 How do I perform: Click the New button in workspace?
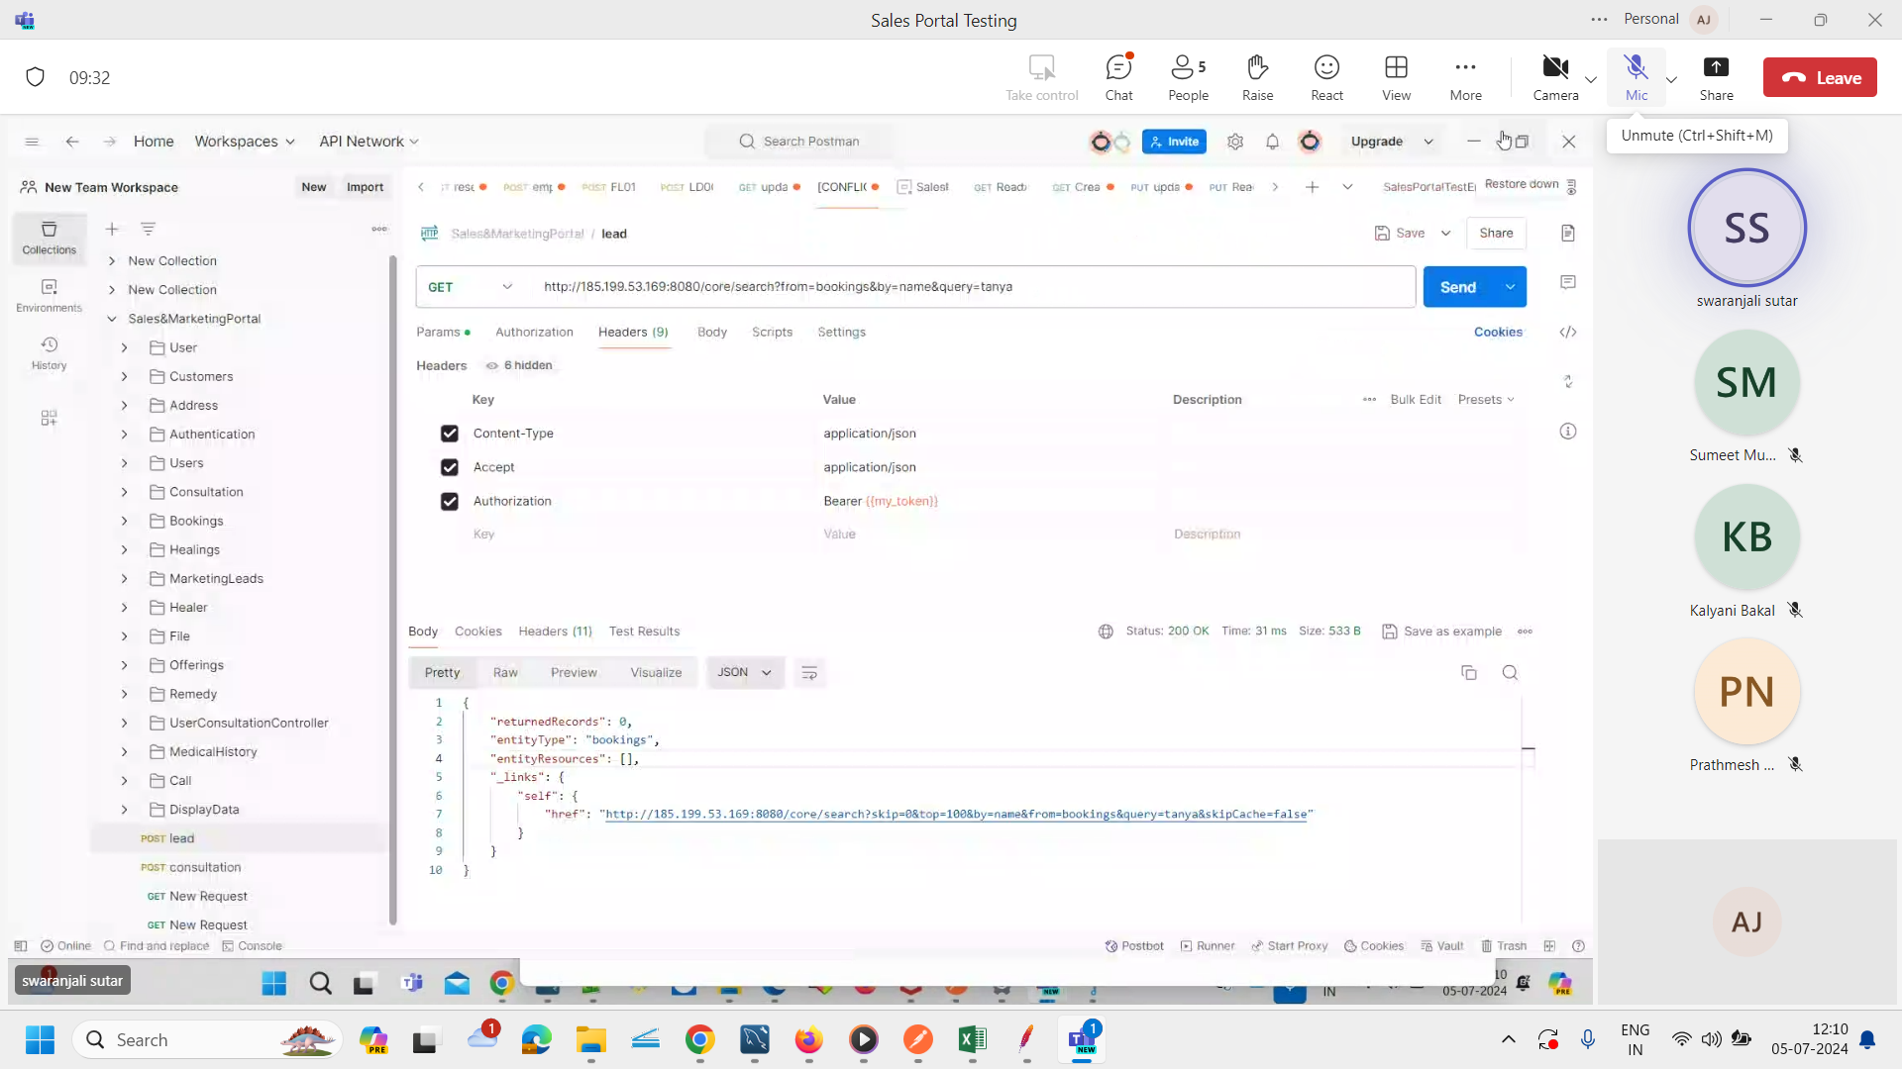click(x=314, y=187)
